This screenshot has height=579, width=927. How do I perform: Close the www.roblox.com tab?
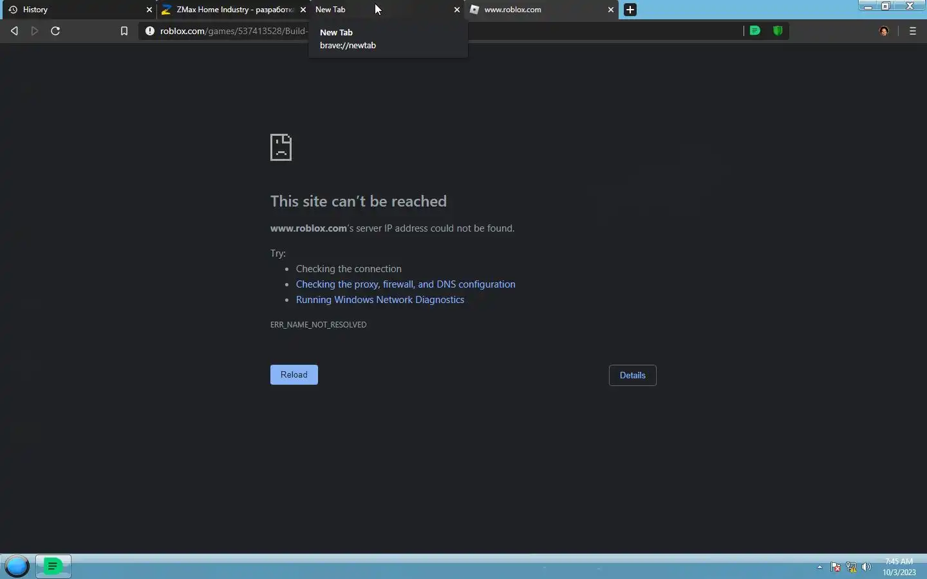[611, 10]
